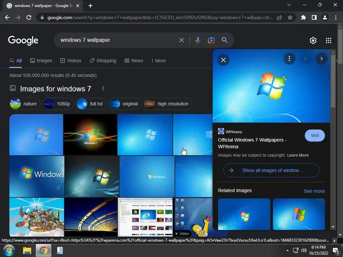Share this page from the address bar
343x257 pixels.
(x=279, y=17)
